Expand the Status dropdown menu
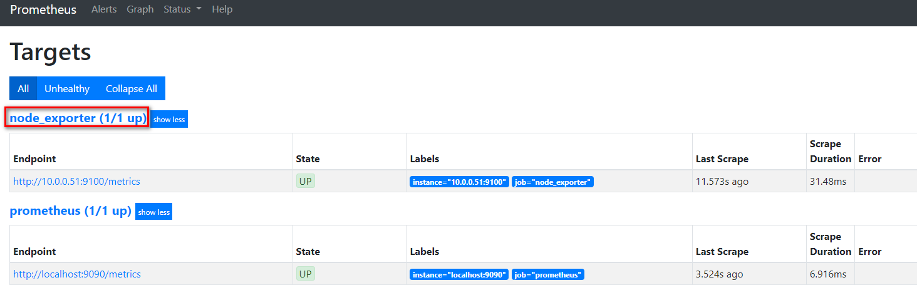Viewport: 917px width, 285px height. pyautogui.click(x=182, y=9)
